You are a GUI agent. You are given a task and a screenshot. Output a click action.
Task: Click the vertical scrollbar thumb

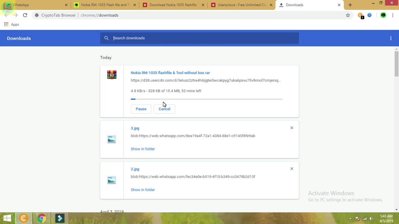397,64
